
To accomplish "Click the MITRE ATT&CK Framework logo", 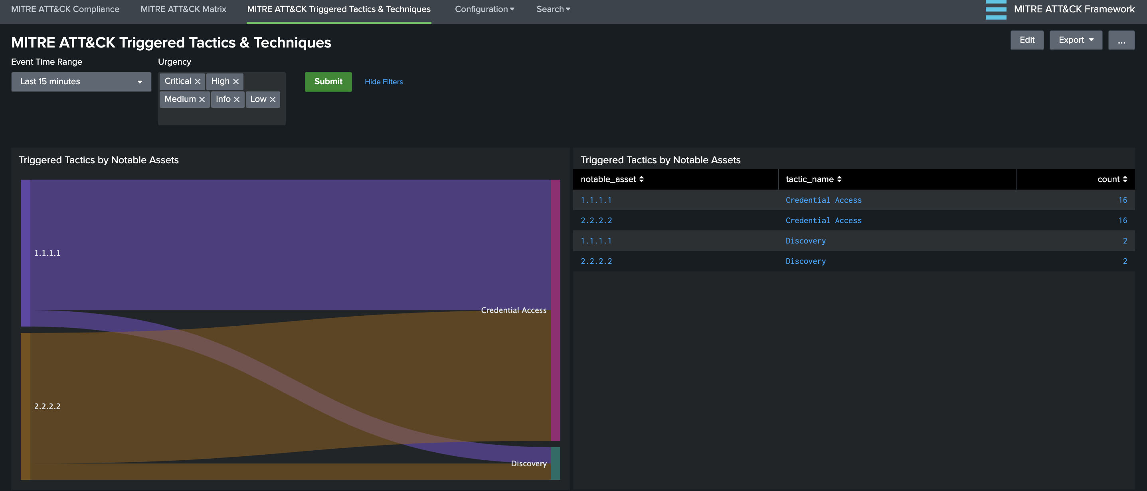I will 996,9.
